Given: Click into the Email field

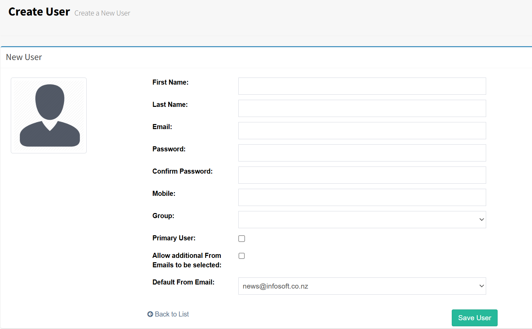Looking at the screenshot, I should pyautogui.click(x=362, y=130).
